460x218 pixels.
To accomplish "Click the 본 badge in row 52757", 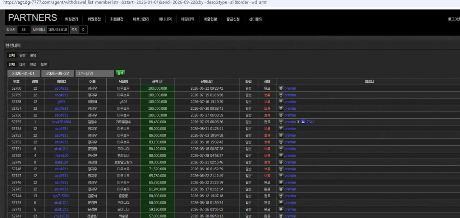I will coord(281,108).
